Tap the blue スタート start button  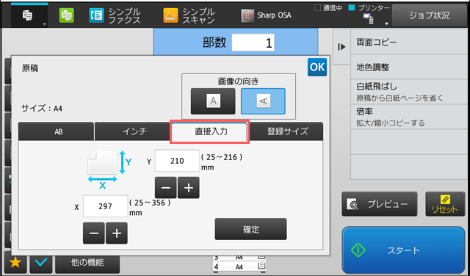pyautogui.click(x=403, y=250)
